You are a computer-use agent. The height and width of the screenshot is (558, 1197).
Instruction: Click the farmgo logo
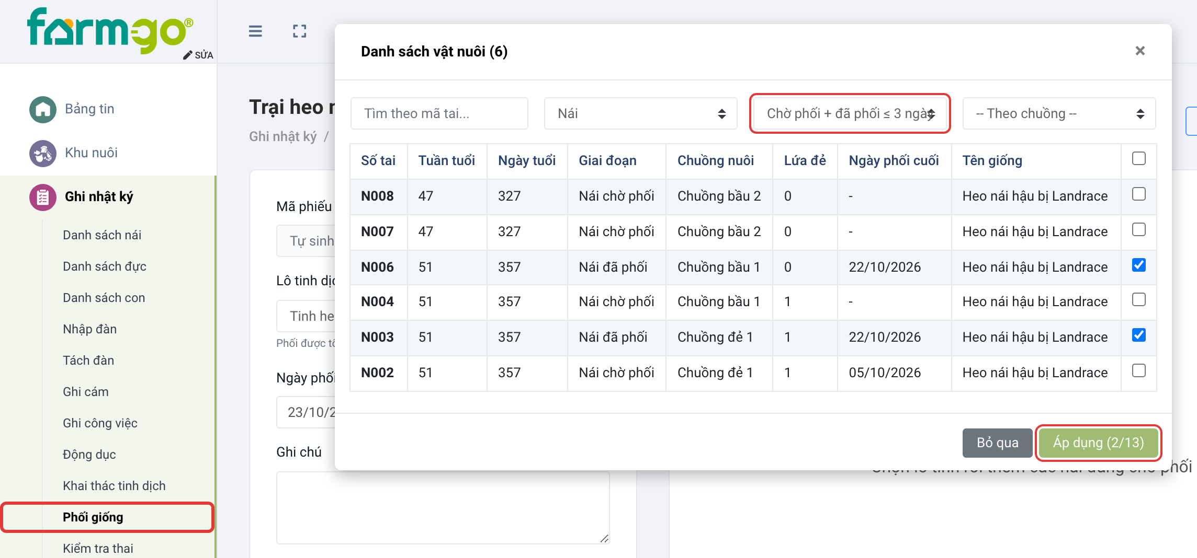[110, 30]
